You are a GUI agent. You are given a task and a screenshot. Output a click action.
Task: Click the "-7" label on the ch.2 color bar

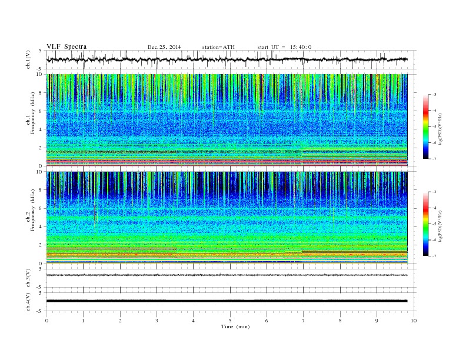pos(434,256)
